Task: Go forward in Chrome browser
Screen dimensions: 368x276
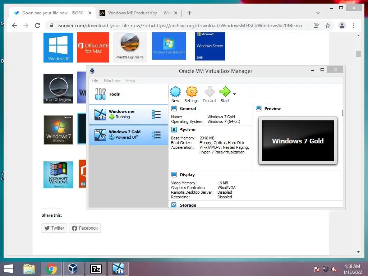Action: 26,26
